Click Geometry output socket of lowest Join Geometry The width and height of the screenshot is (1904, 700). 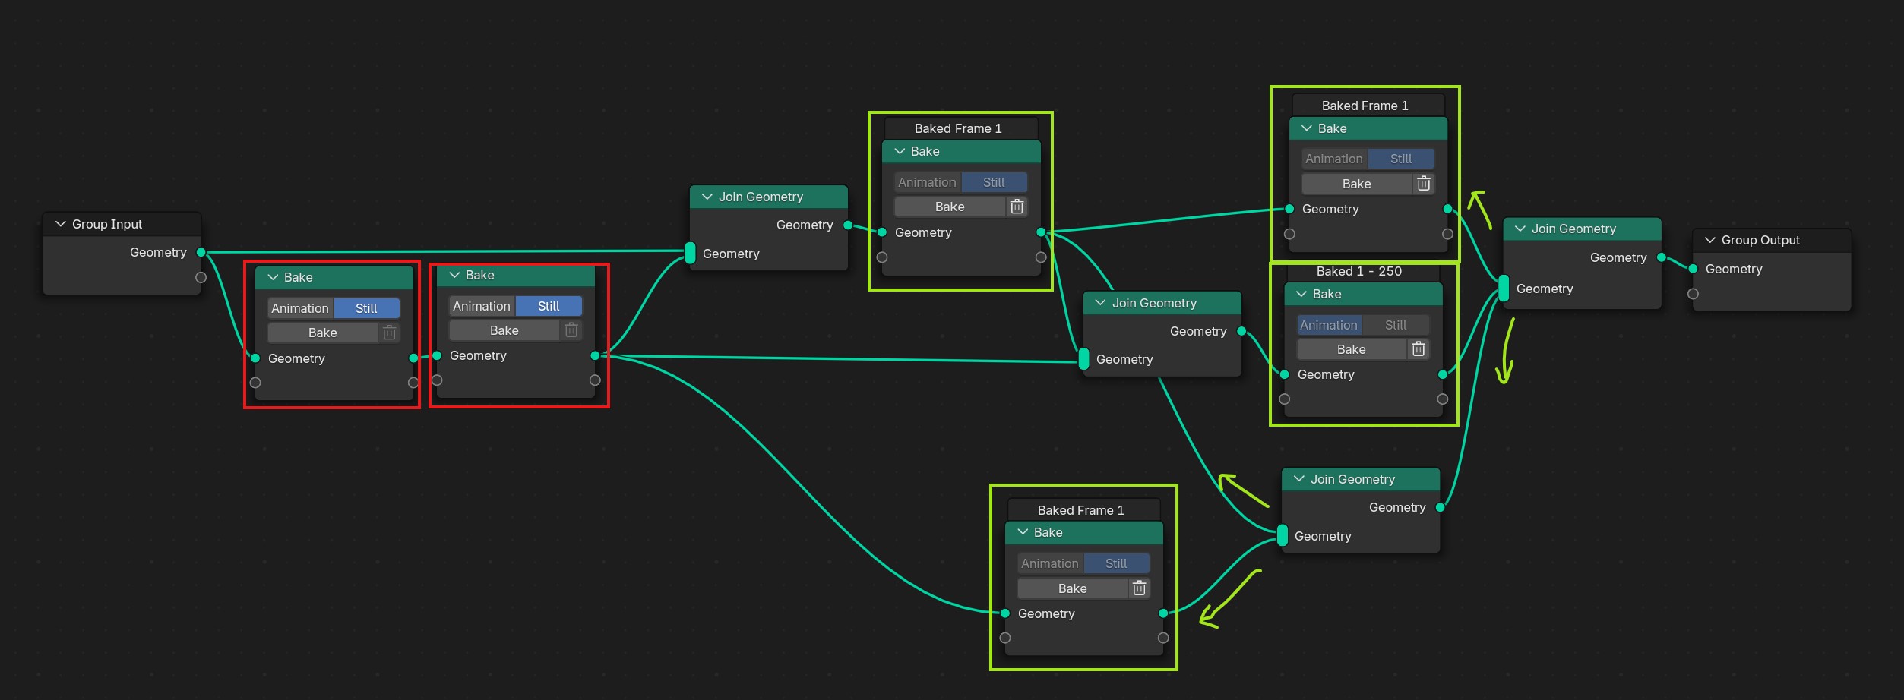pos(1440,507)
